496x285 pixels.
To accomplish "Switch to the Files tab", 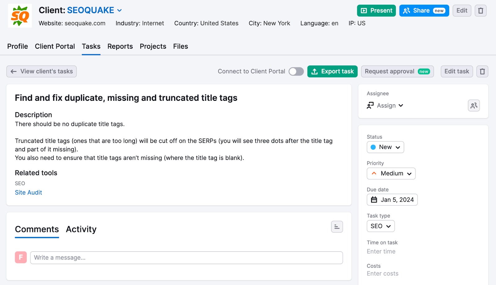I will 180,46.
